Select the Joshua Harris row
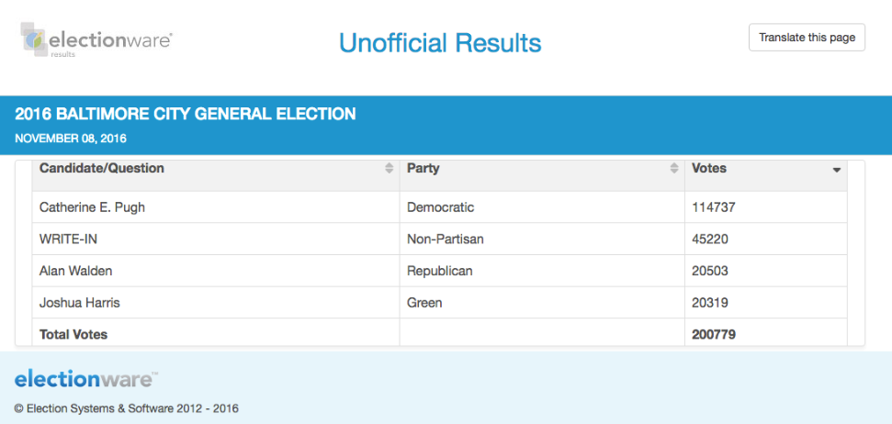The height and width of the screenshot is (424, 892). pos(80,303)
